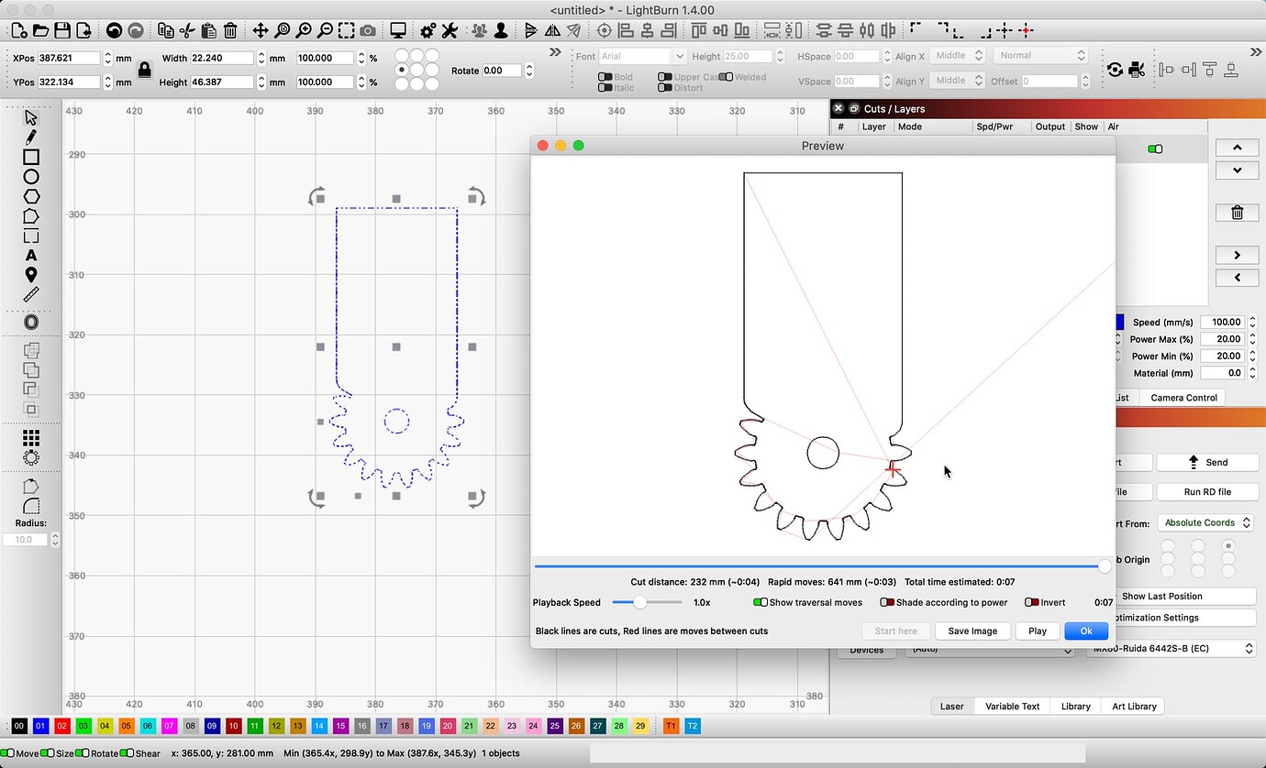Open the Camera Control tab
This screenshot has width=1266, height=768.
point(1183,397)
